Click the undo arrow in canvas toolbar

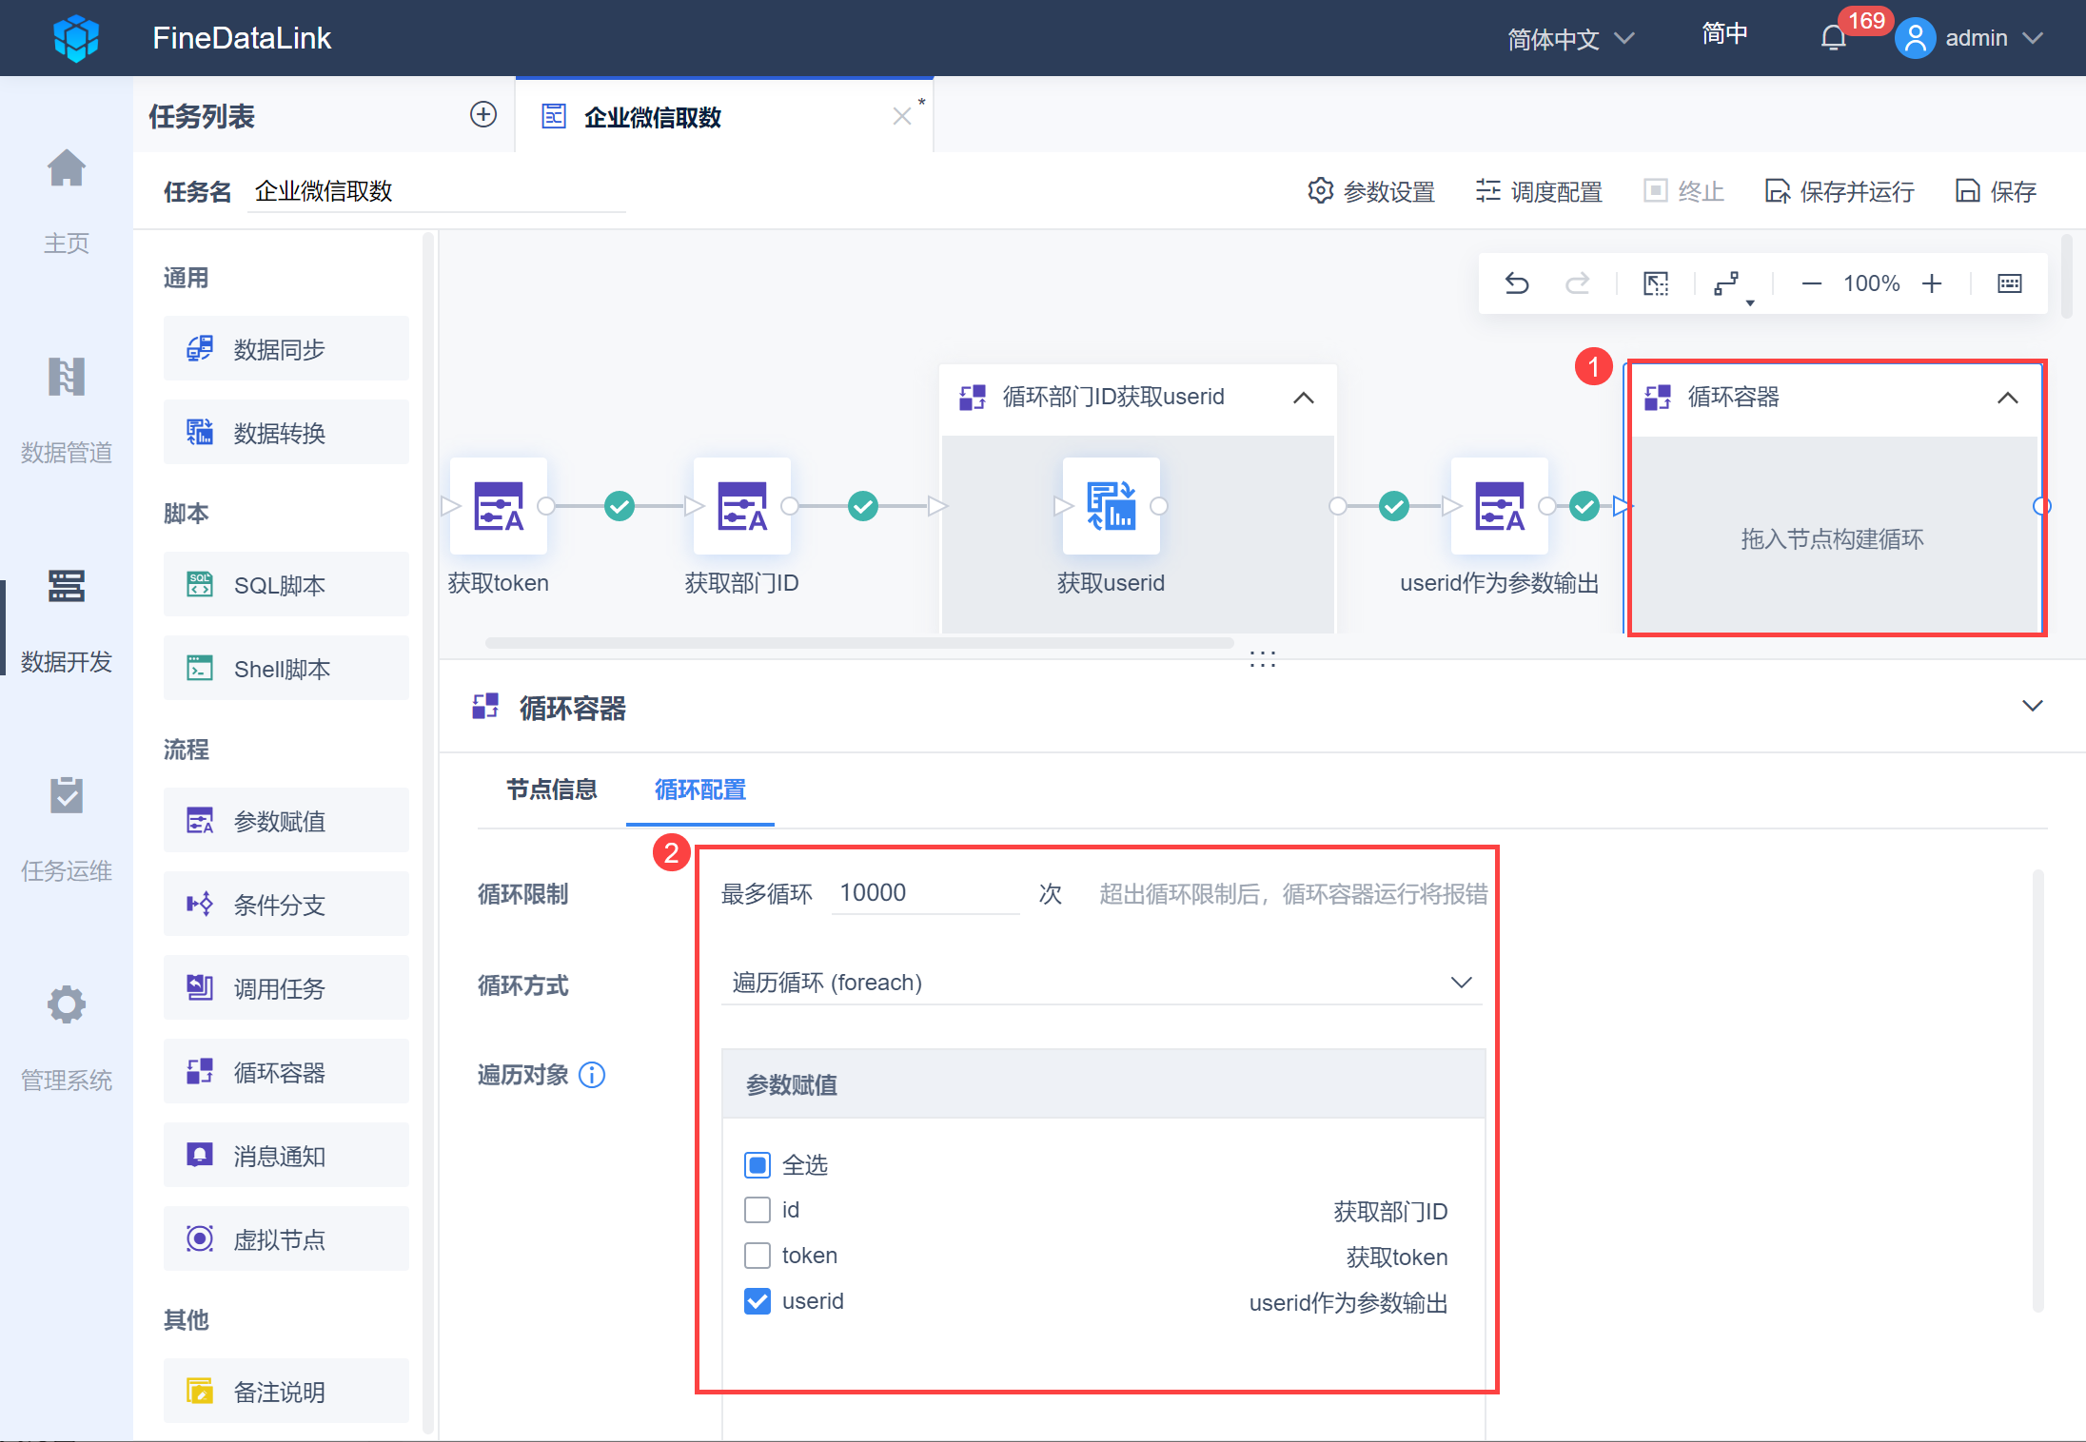tap(1517, 283)
